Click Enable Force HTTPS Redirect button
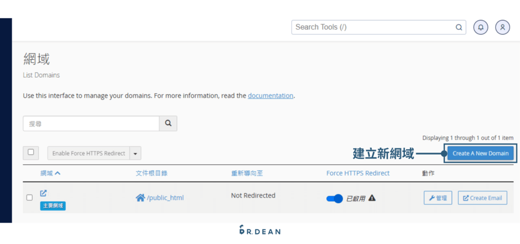The height and width of the screenshot is (244, 520). point(88,153)
